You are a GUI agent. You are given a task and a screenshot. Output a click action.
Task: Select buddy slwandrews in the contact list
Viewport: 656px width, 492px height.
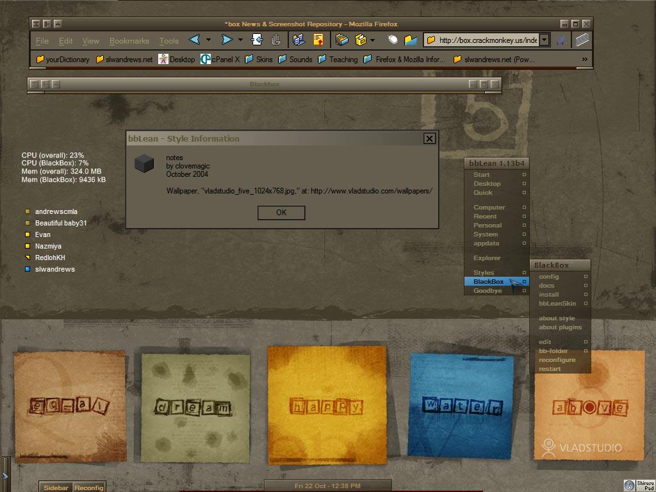50,269
